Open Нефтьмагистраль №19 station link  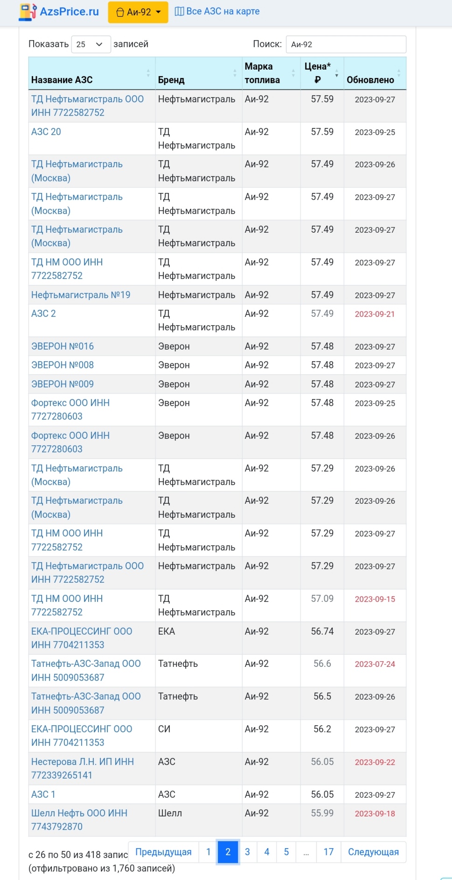pos(81,295)
